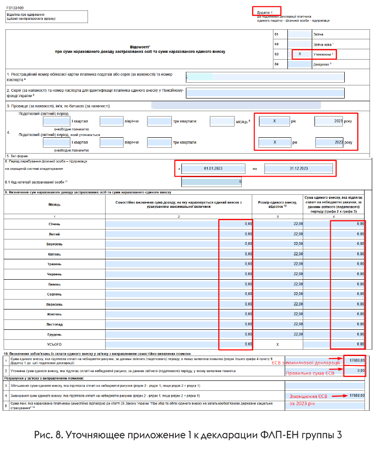Toggle the 'рік' box in the corrected period row
This screenshot has width=379, height=450.
pyautogui.click(x=274, y=143)
